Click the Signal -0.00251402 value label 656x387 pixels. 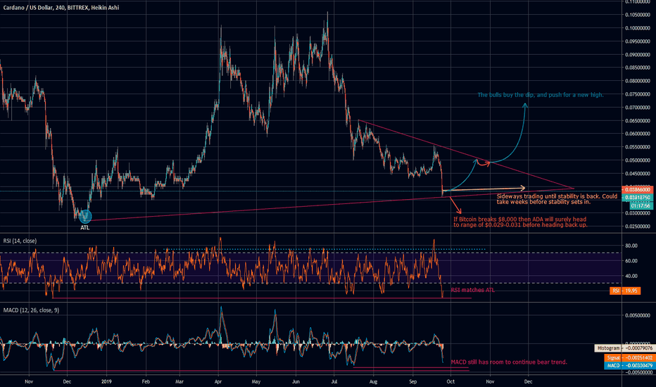(629, 357)
